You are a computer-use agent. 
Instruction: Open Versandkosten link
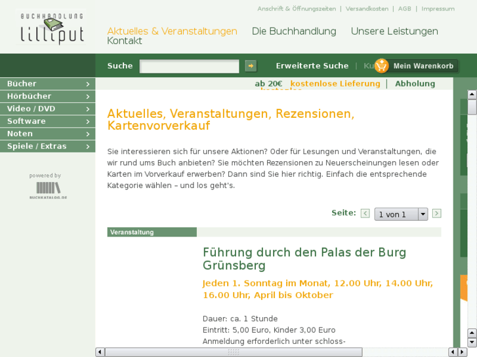click(367, 9)
